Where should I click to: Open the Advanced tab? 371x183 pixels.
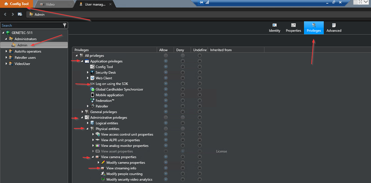pos(334,28)
